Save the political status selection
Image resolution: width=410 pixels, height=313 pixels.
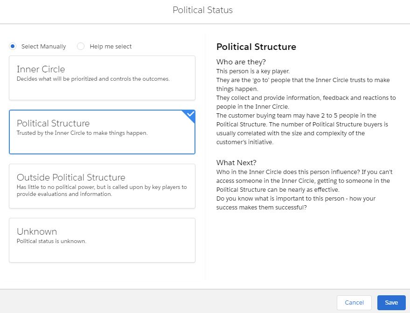pyautogui.click(x=391, y=303)
